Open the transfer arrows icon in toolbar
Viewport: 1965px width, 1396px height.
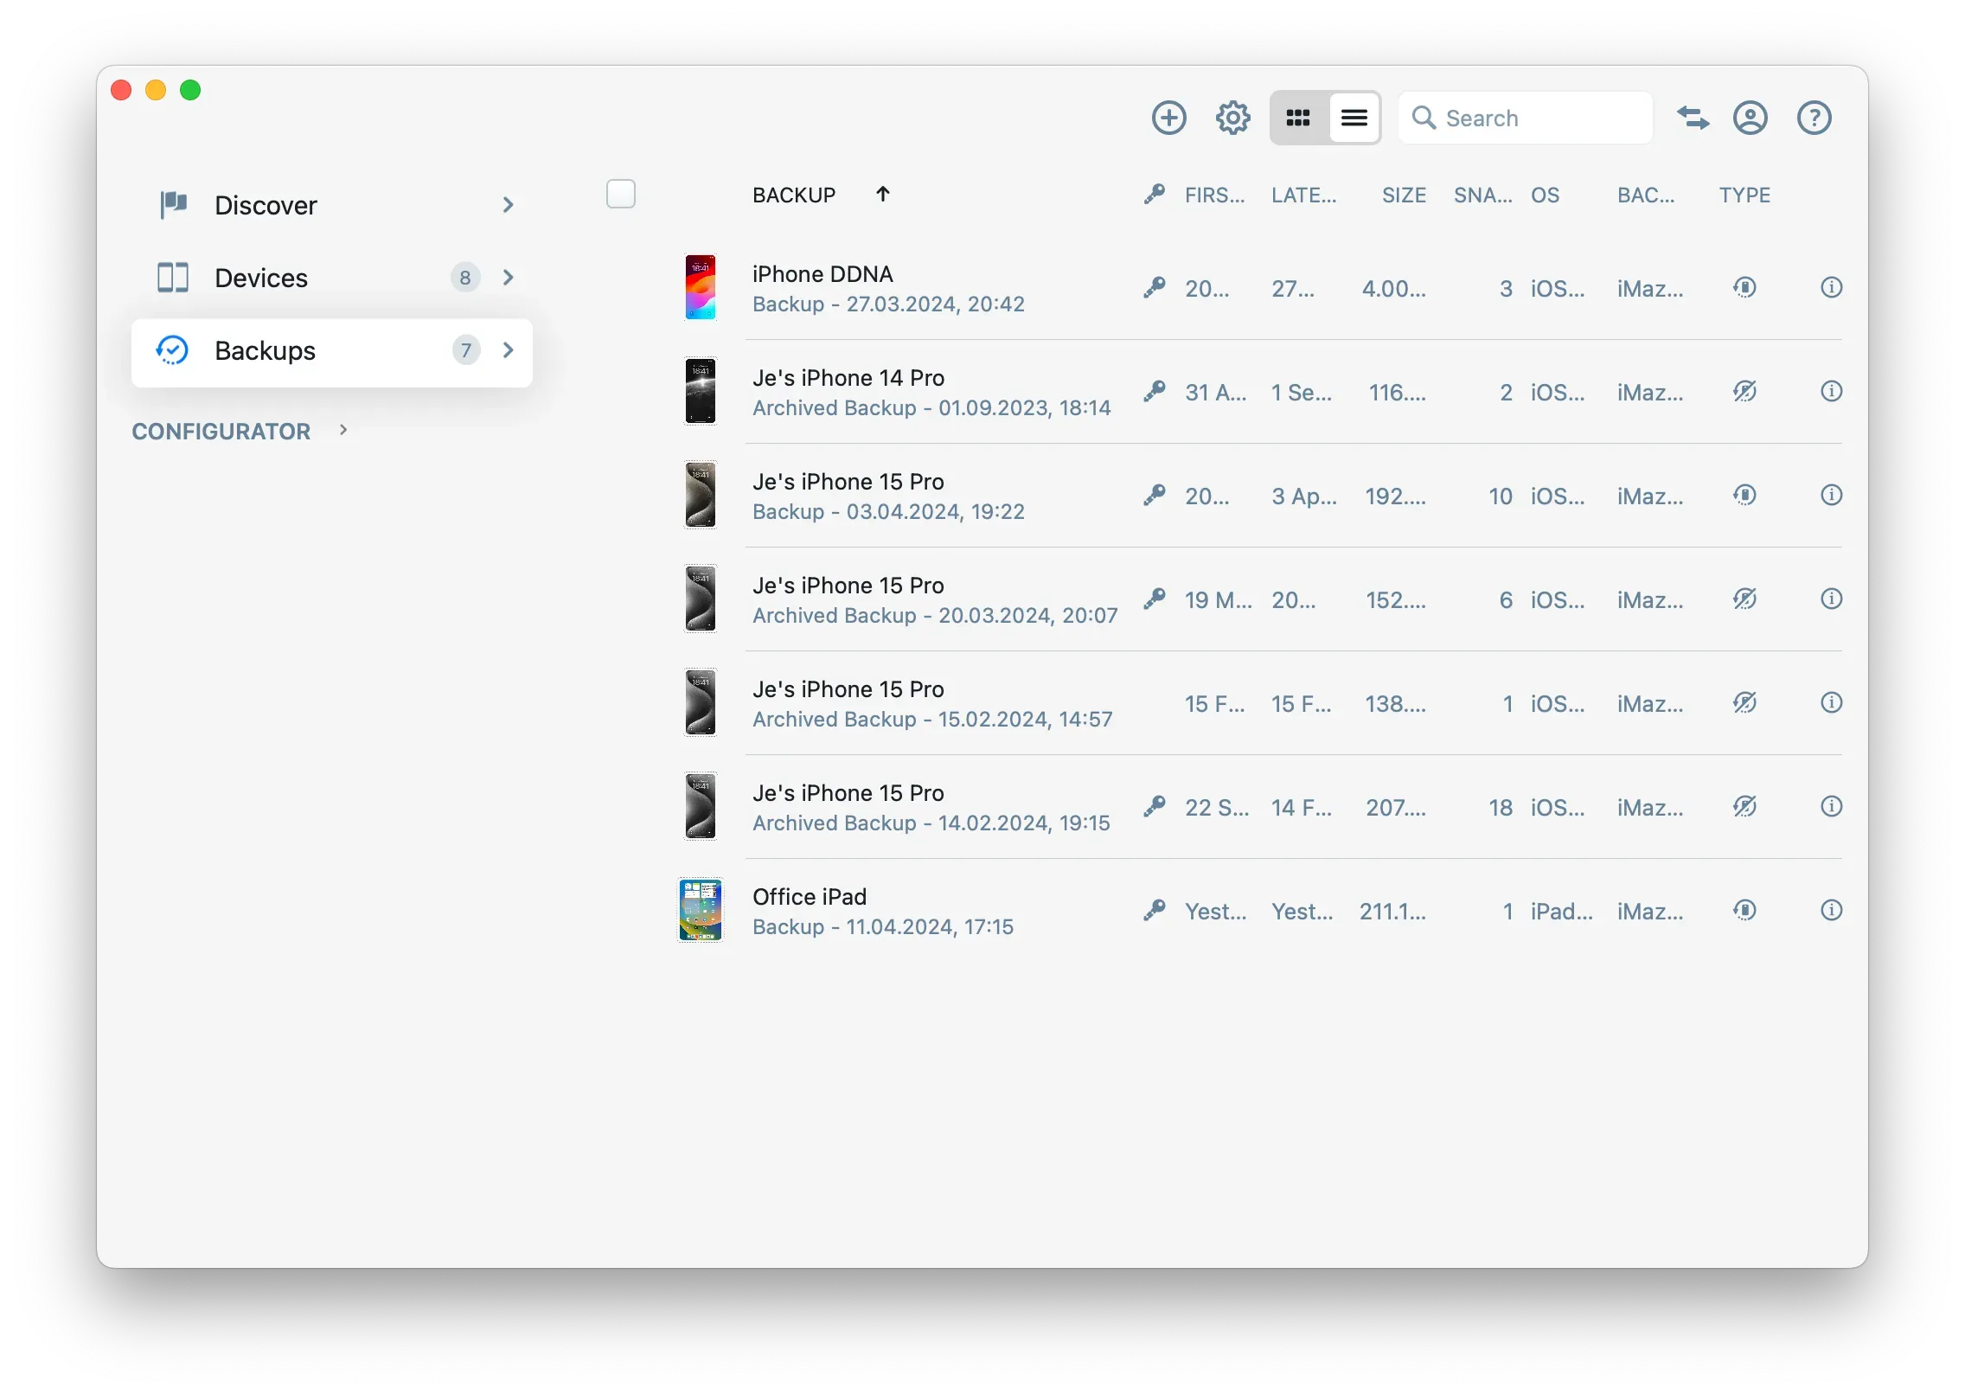(x=1693, y=118)
